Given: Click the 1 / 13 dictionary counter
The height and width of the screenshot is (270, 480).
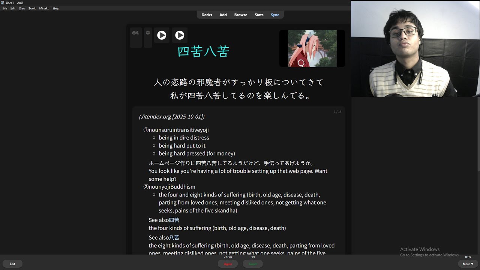Looking at the screenshot, I should [337, 112].
